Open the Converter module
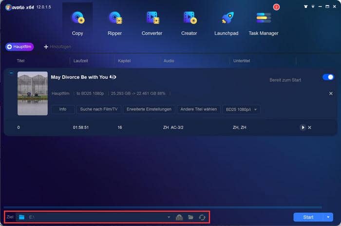341x226 pixels. tap(152, 24)
